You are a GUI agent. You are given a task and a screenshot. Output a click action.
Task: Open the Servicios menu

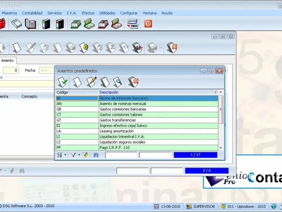tap(55, 13)
